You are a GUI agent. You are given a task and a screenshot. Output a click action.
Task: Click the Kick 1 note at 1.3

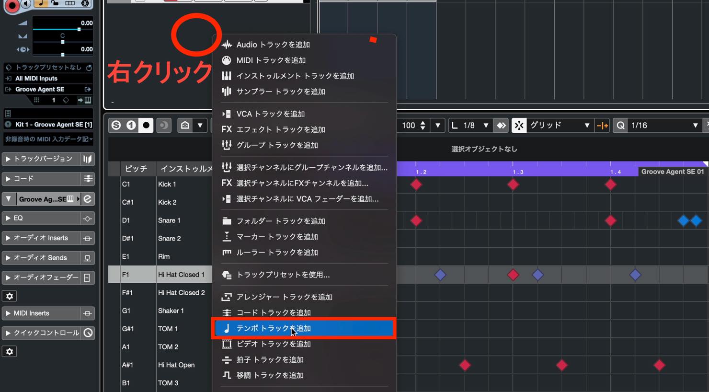(x=513, y=184)
